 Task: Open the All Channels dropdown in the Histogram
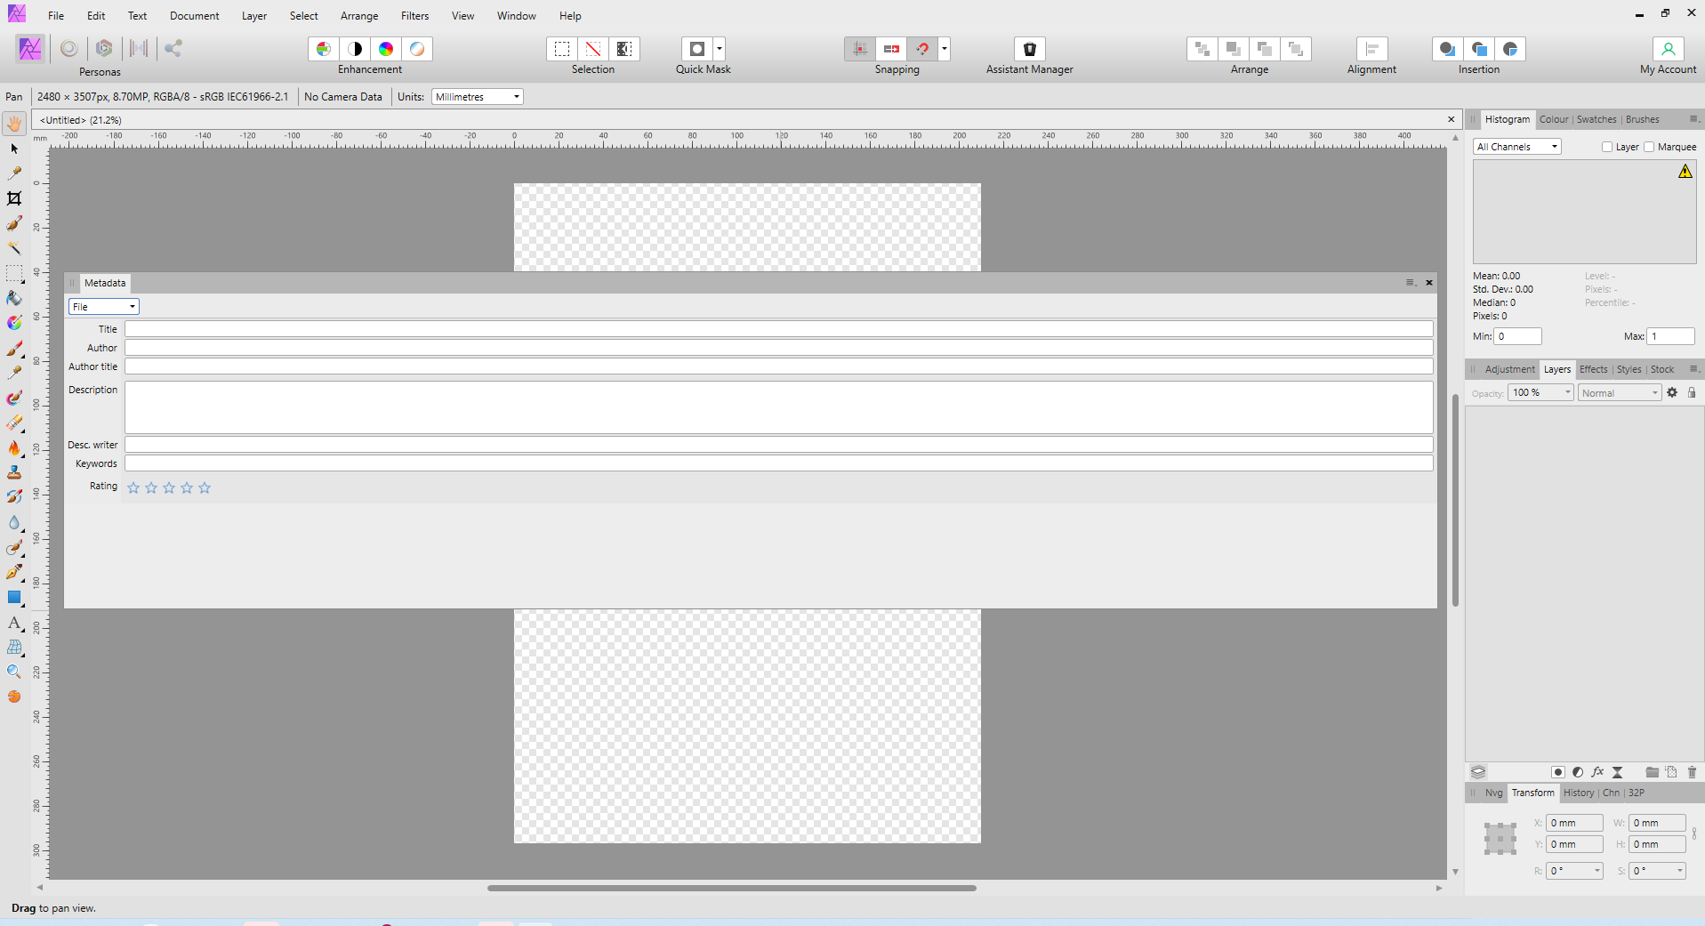pyautogui.click(x=1516, y=146)
